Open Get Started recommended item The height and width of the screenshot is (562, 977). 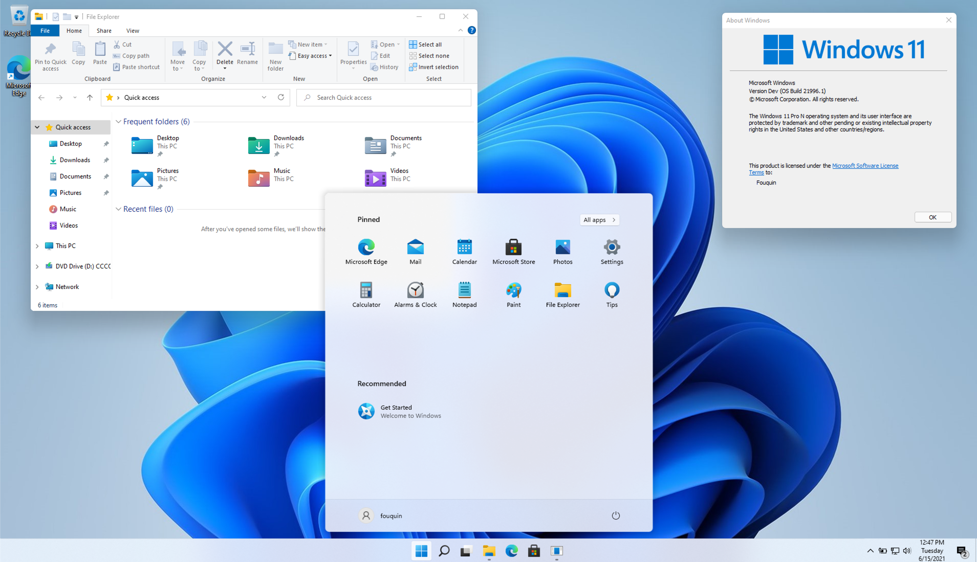[x=399, y=411]
